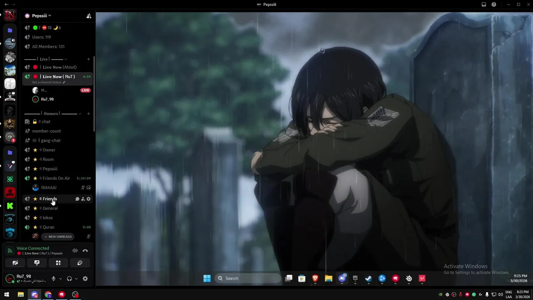Join the Quran voice channel
The height and width of the screenshot is (300, 533).
(x=57, y=227)
